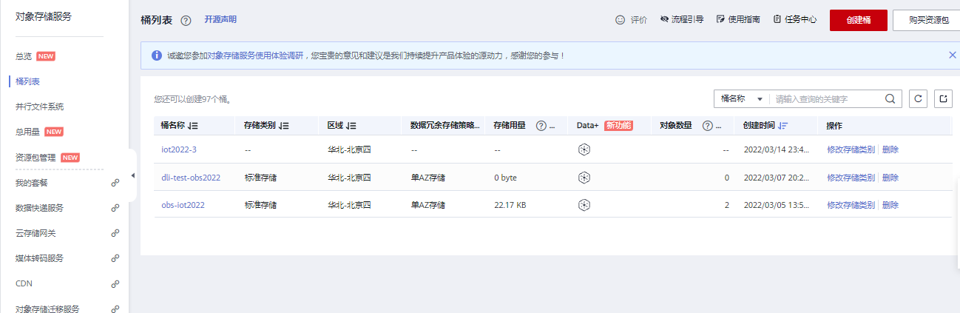Open 使用指南 in the header

click(737, 20)
